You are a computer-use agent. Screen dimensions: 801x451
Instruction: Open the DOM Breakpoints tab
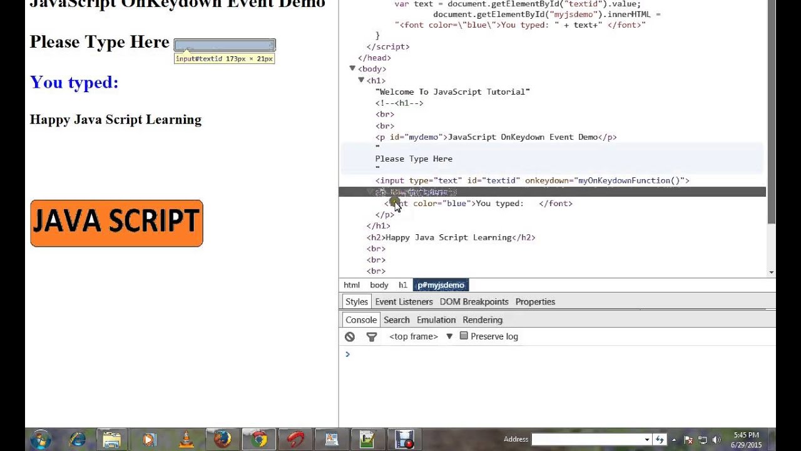[x=474, y=302]
